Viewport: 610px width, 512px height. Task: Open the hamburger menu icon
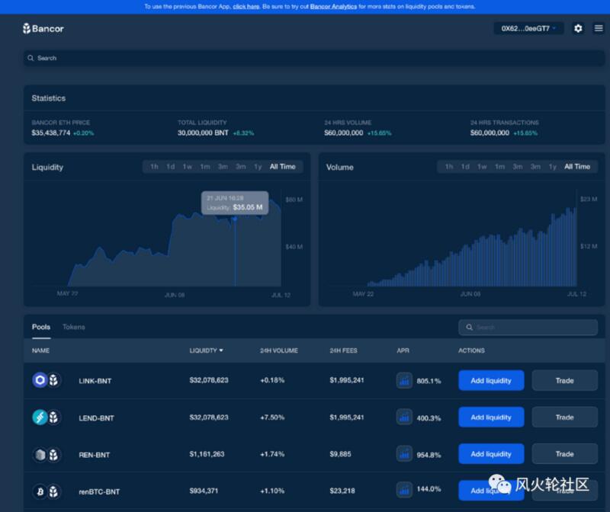599,28
